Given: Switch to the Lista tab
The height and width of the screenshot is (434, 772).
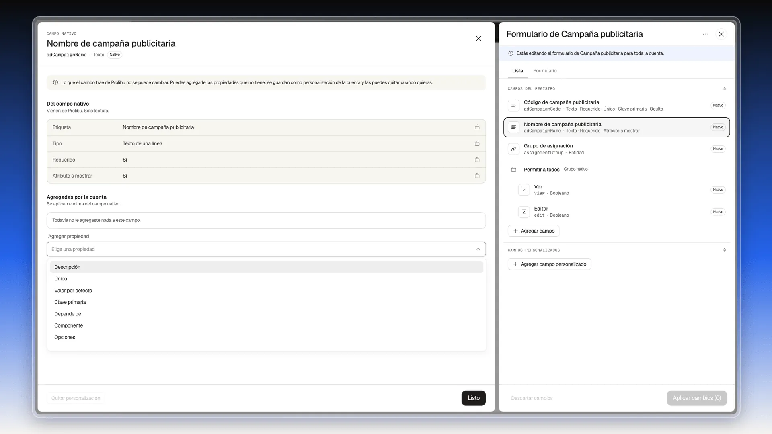Looking at the screenshot, I should (x=517, y=71).
